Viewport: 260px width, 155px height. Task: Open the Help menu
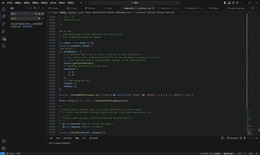(71, 3)
